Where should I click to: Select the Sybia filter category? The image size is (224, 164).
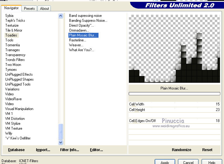tap(9, 16)
